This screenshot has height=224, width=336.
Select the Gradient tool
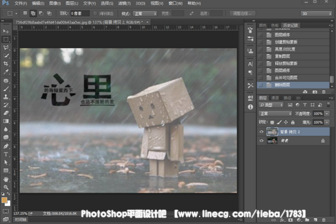[6, 121]
